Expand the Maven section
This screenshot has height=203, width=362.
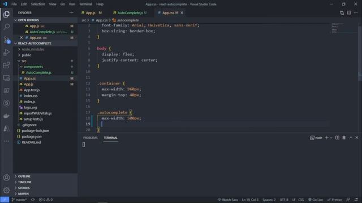pos(45,194)
